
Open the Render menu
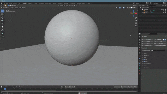pyautogui.click(x=10, y=3)
